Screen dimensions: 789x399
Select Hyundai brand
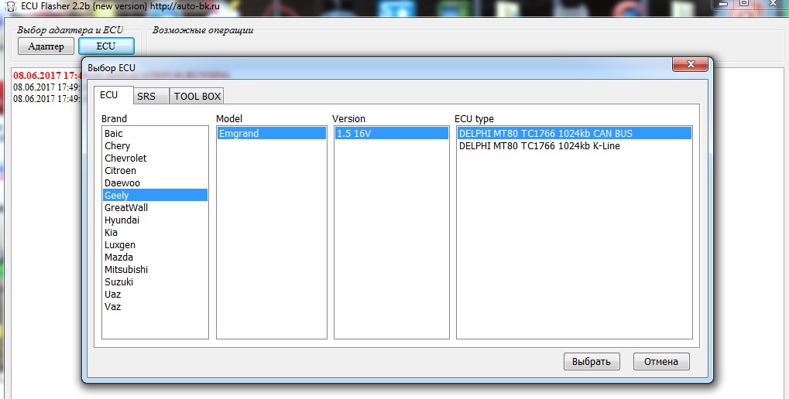pos(155,220)
